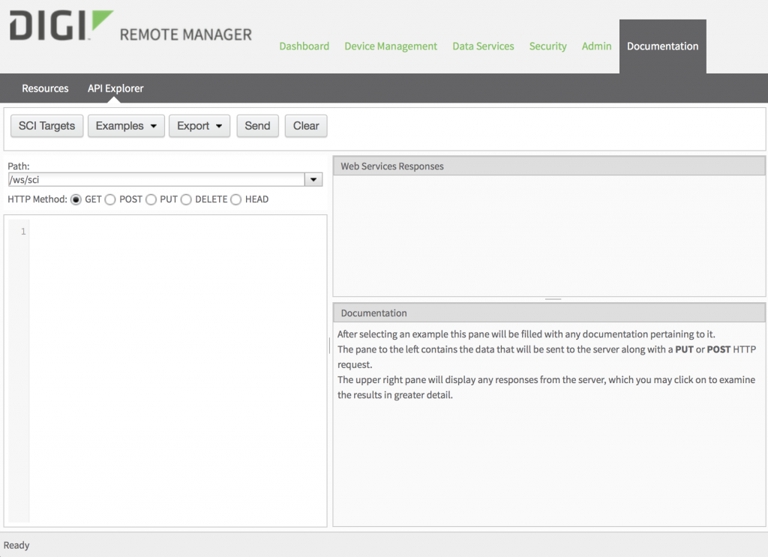
Task: Select the HEAD HTTP method
Action: 236,199
